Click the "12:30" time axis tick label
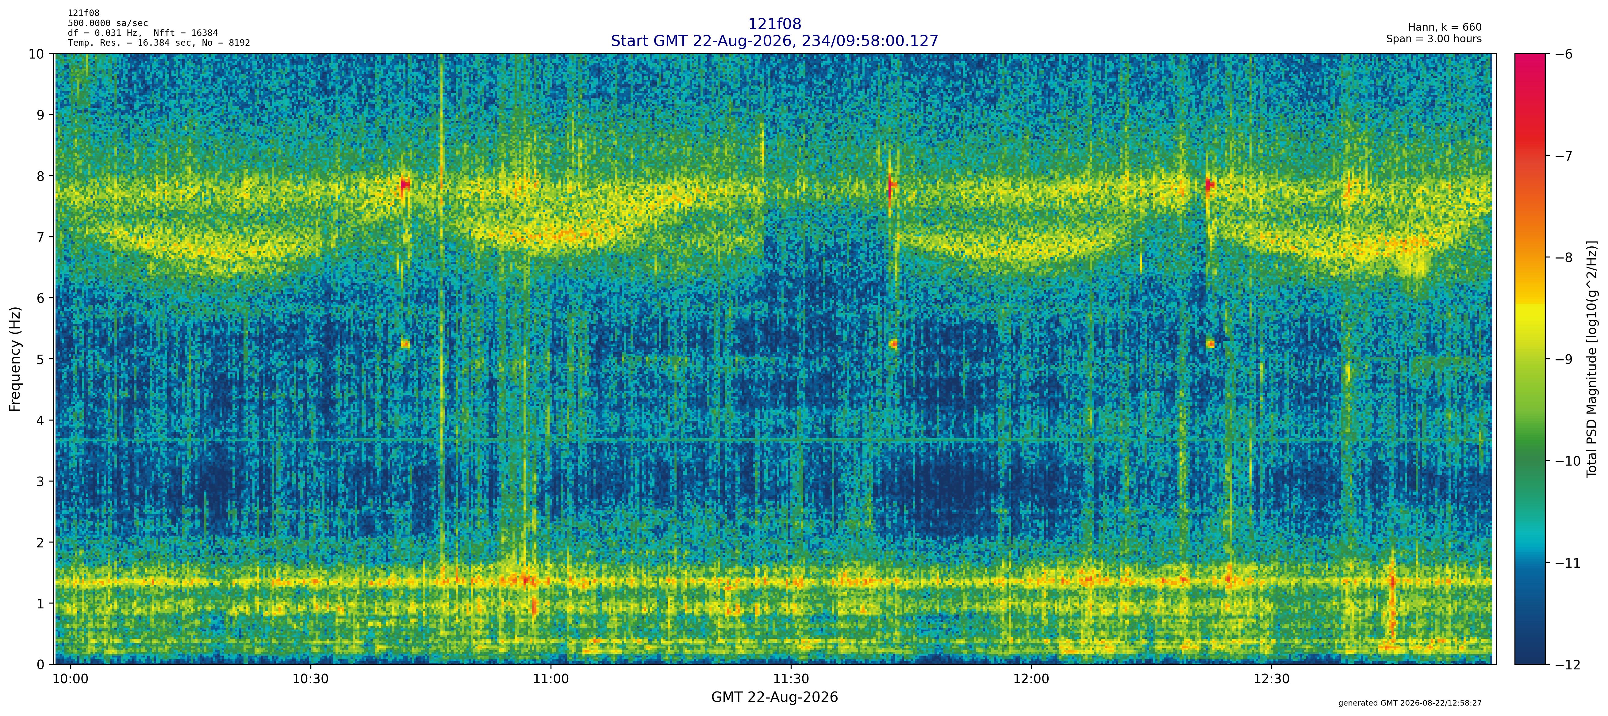The image size is (1608, 716). pyautogui.click(x=1272, y=679)
